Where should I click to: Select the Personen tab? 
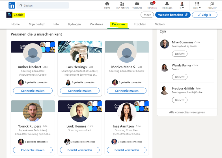point(118,24)
